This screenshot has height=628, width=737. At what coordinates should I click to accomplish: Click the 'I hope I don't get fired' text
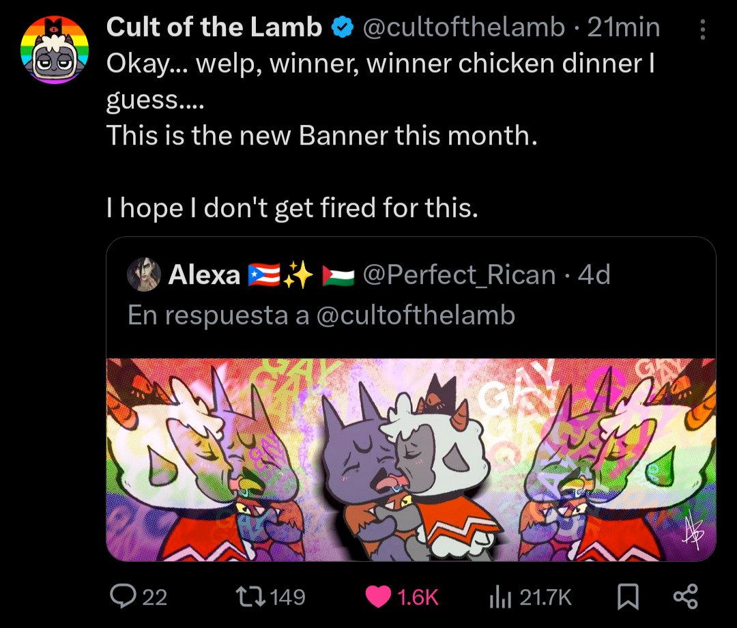292,208
